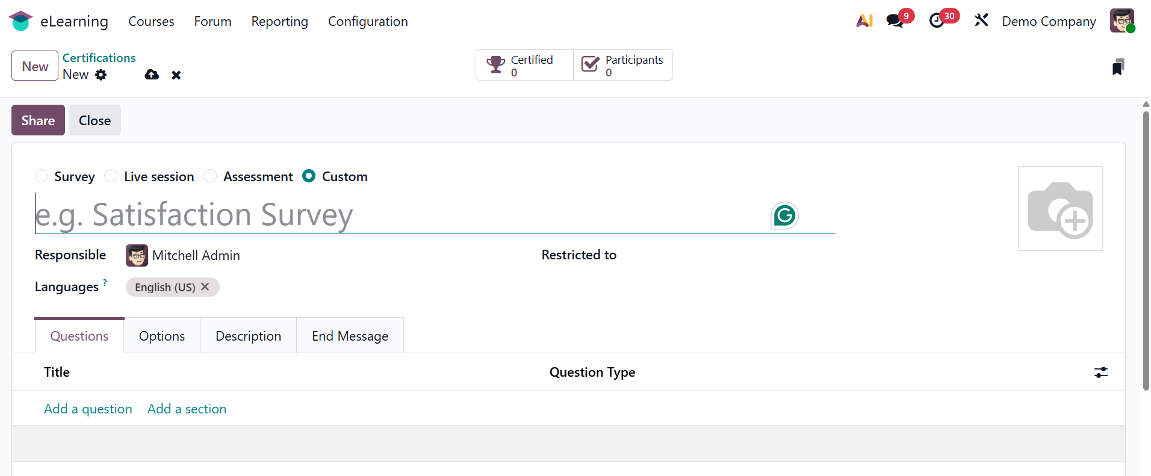Click the debug tools wrench icon

[981, 21]
